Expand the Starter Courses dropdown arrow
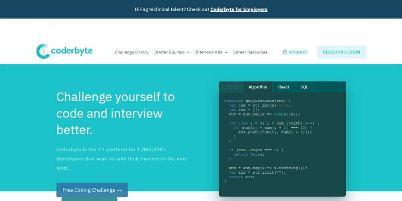Viewport: 402px width, 201px height. 188,52
